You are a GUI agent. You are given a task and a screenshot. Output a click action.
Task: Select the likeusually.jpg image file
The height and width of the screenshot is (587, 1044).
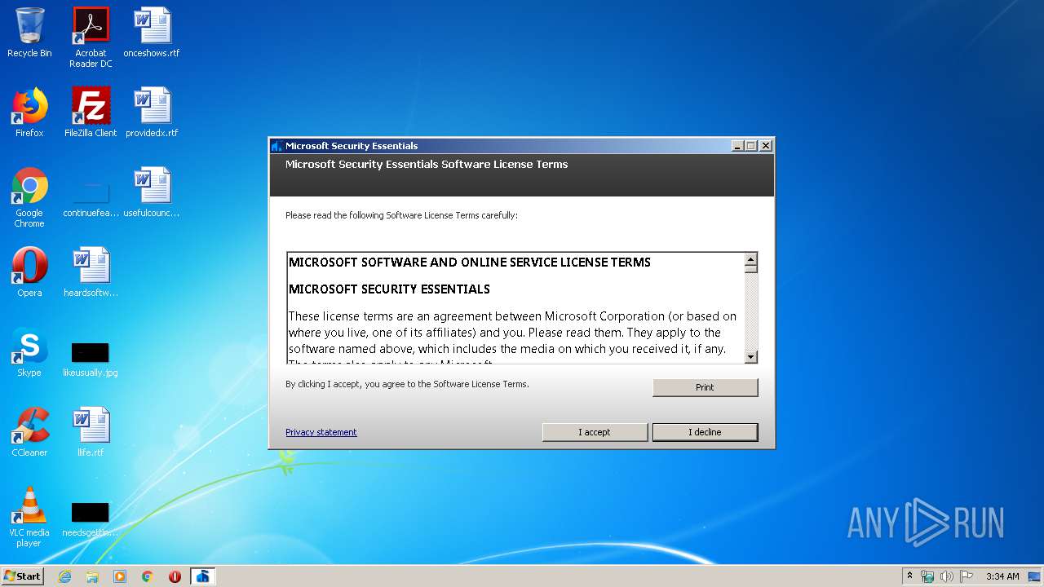click(91, 359)
